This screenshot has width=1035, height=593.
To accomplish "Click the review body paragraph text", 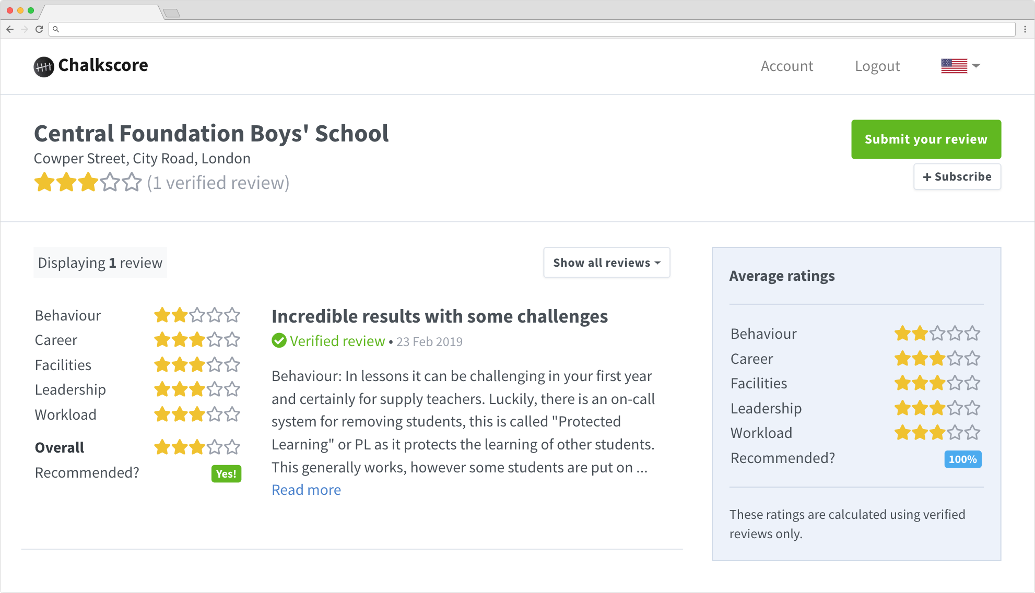I will click(x=463, y=421).
